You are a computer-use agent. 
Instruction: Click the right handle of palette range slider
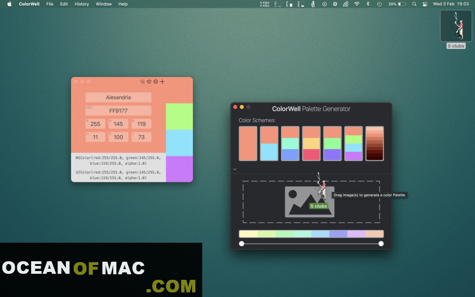[x=381, y=244]
